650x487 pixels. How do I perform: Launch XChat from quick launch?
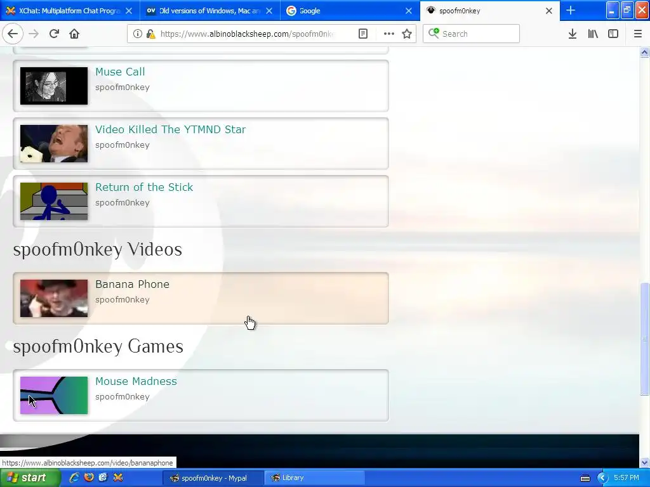[117, 478]
